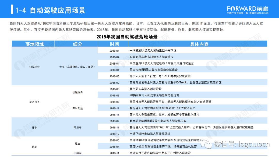Screen dimensions: 279x157
Task: Click the 智行者 "蜗必达" 物流配送车 row text
Action: pos(162,108)
